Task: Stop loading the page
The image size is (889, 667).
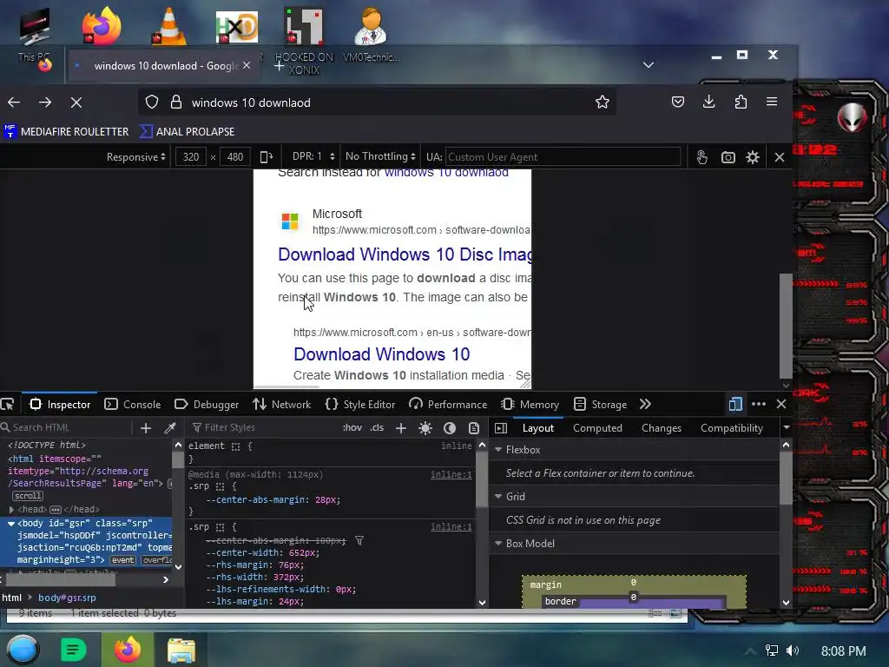Action: [x=76, y=102]
